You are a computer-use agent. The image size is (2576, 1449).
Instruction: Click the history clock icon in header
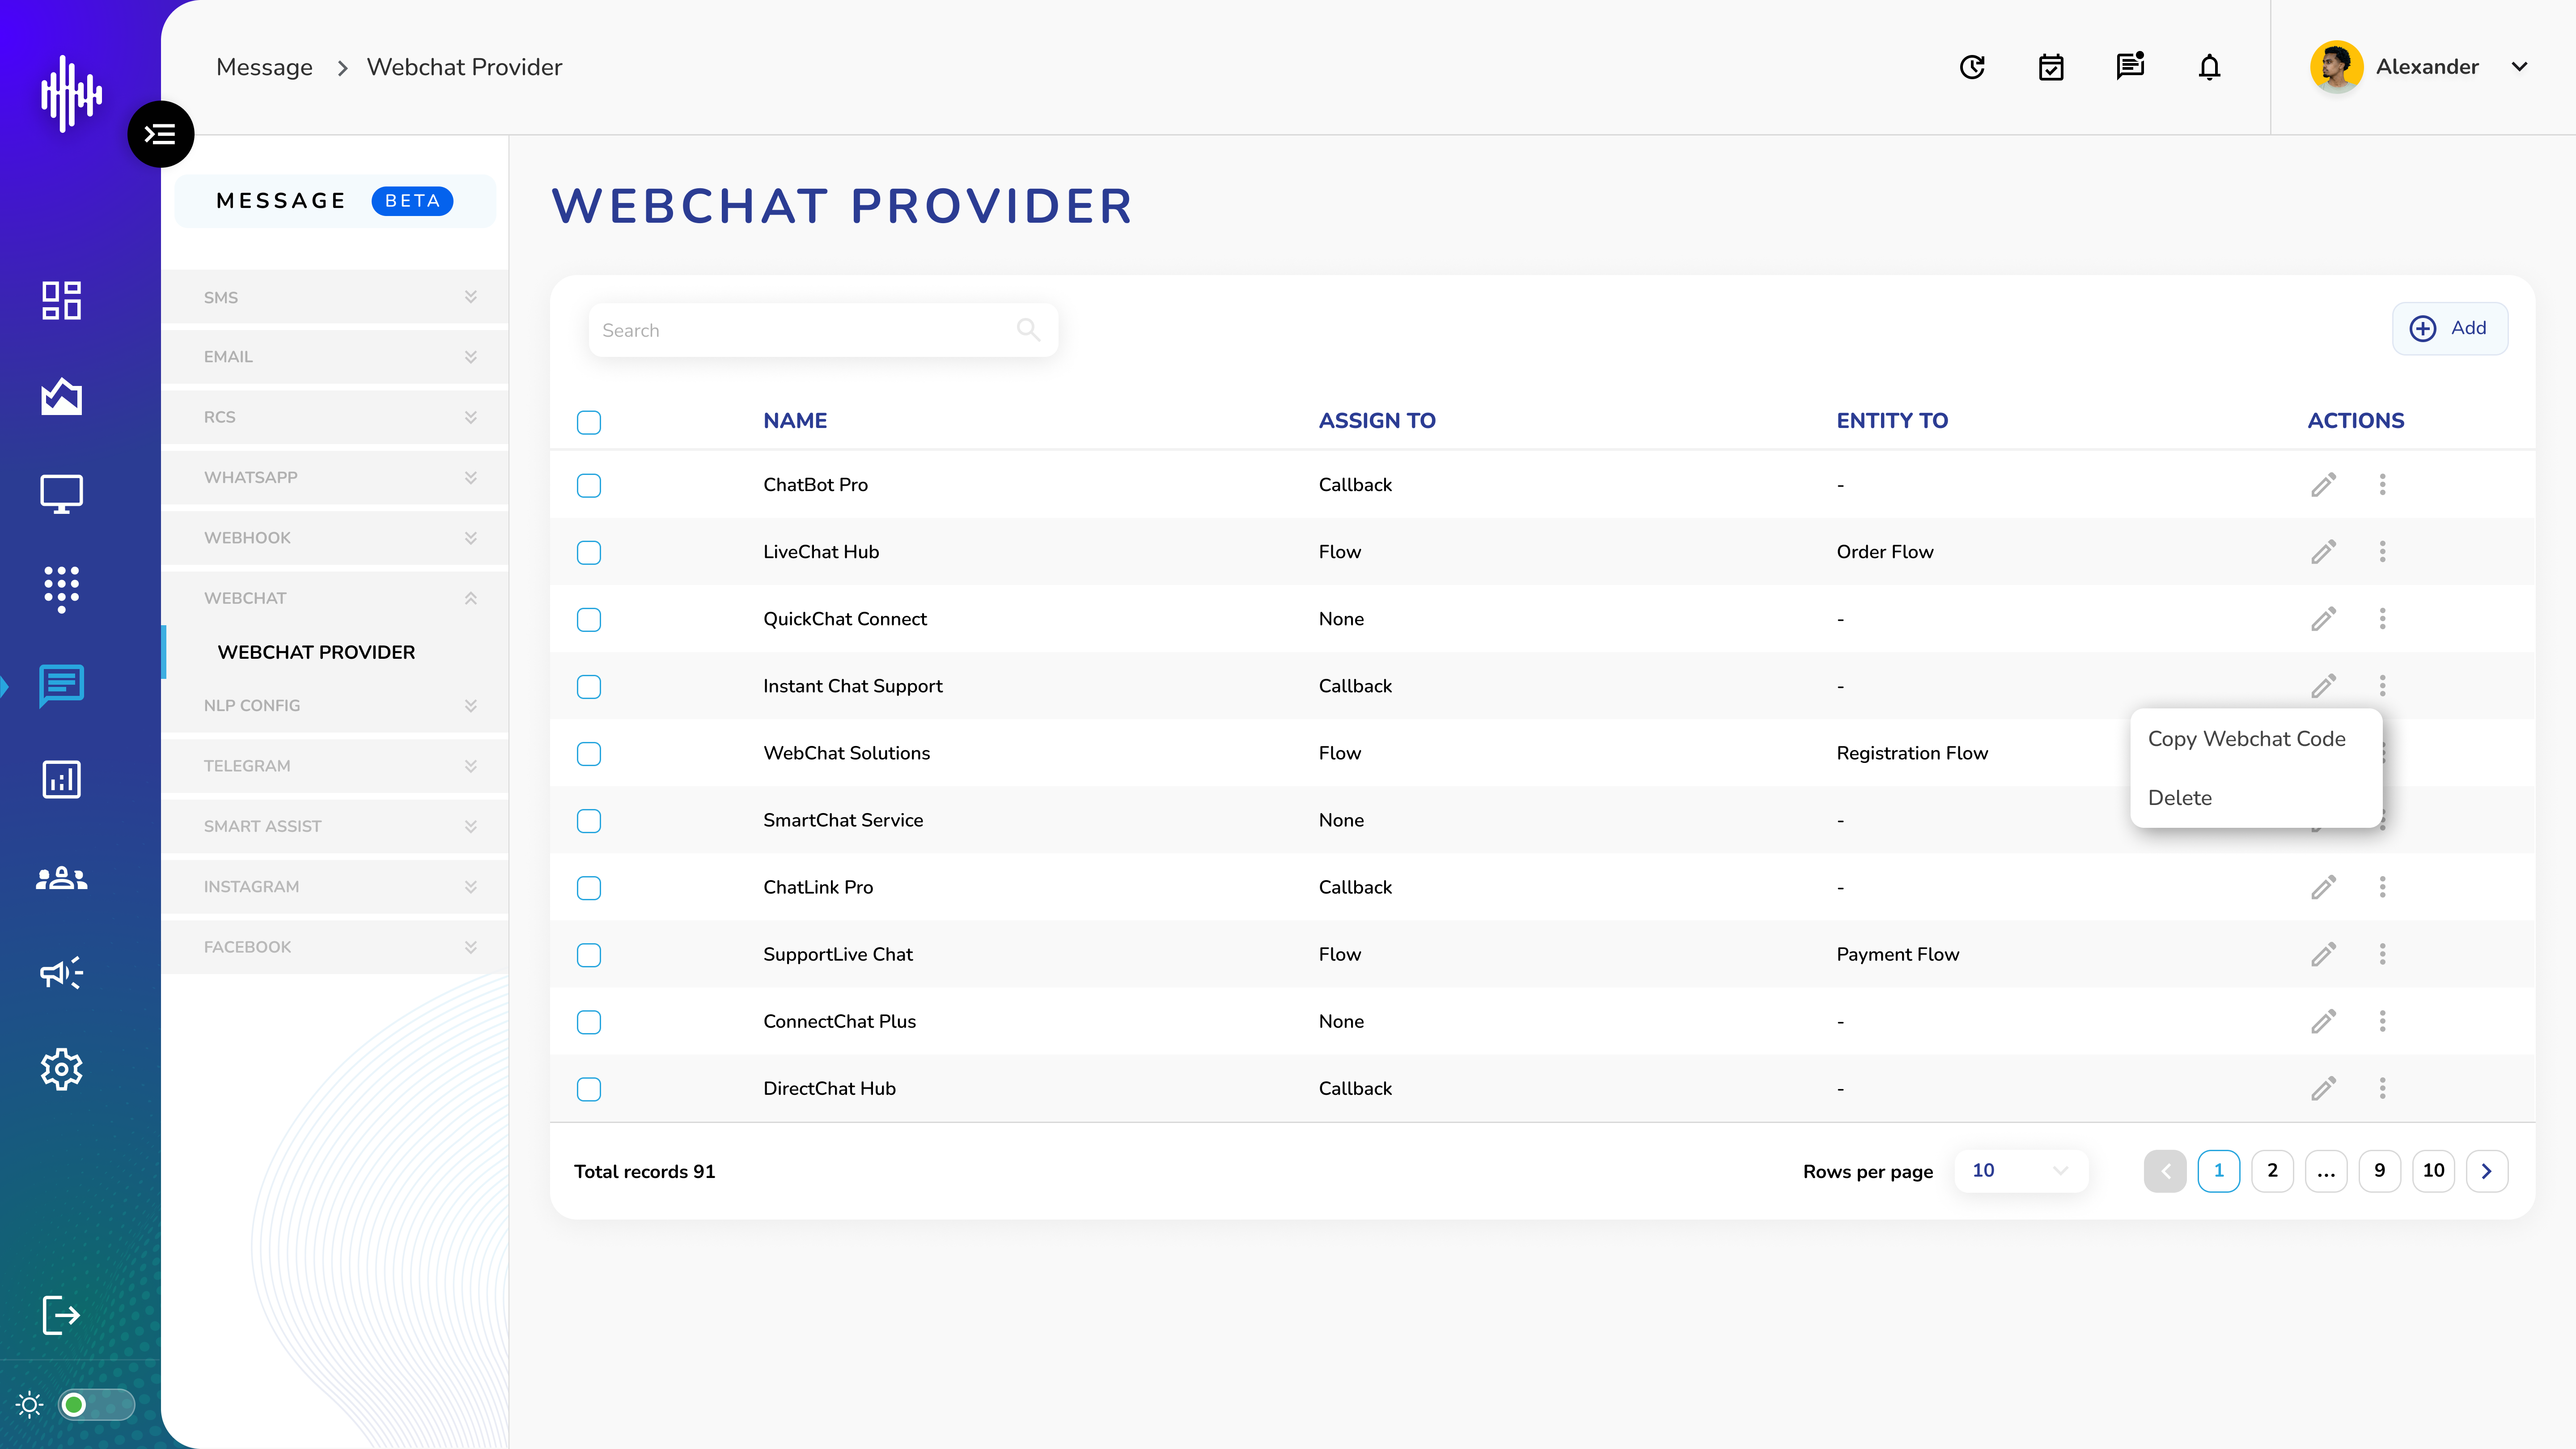[x=1972, y=67]
